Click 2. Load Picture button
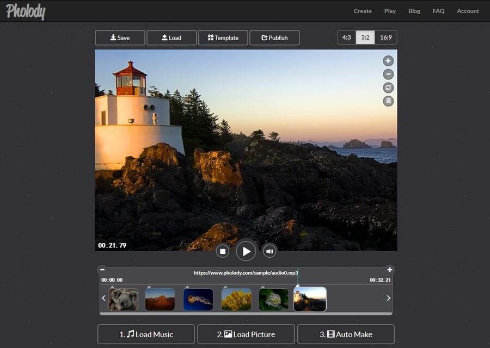The image size is (490, 348). [246, 334]
